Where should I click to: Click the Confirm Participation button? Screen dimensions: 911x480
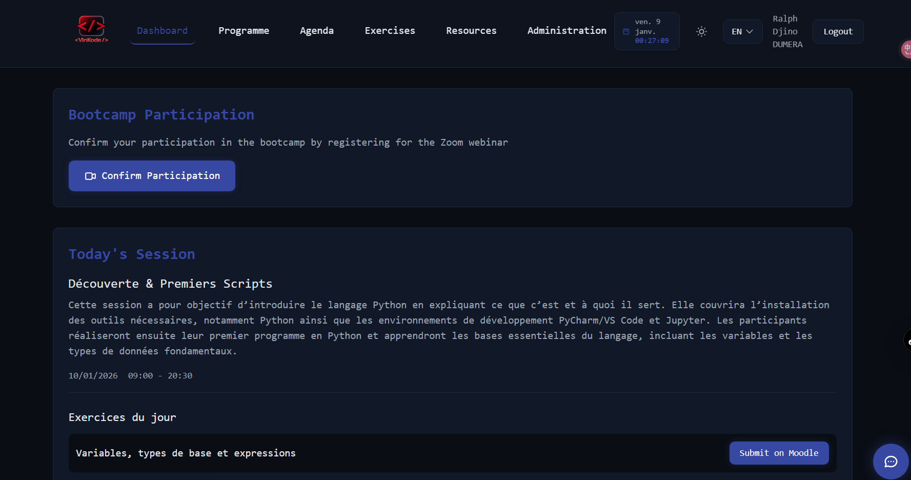152,176
